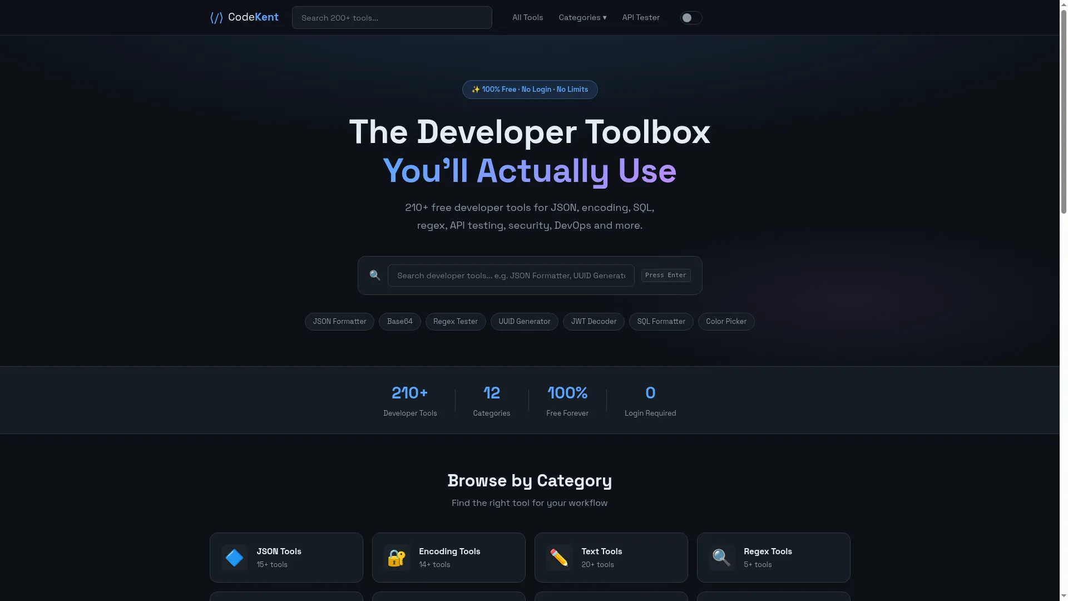1068x601 pixels.
Task: Toggle the dark/light theme switch
Action: click(x=691, y=18)
